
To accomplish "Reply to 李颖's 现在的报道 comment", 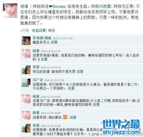I will click(x=80, y=72).
